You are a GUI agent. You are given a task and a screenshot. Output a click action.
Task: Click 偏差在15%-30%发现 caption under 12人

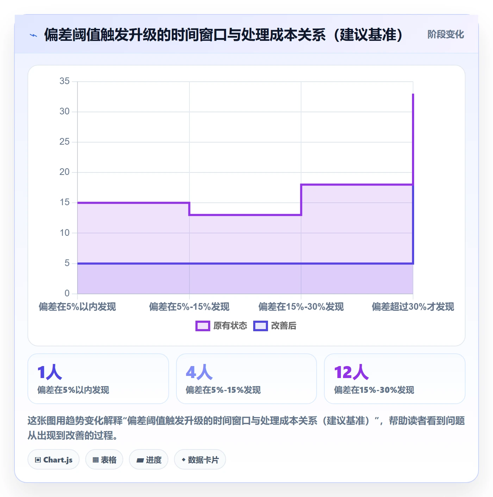(374, 390)
